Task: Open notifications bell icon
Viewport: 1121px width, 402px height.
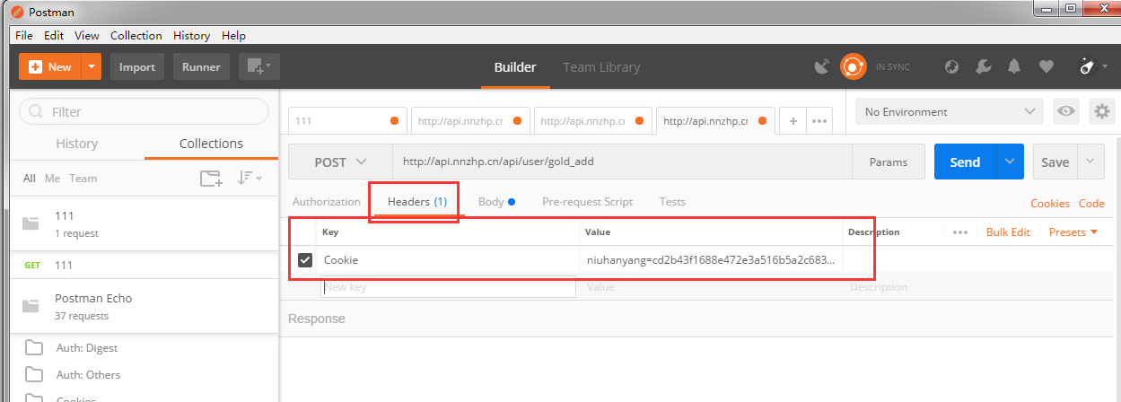Action: pos(1015,66)
